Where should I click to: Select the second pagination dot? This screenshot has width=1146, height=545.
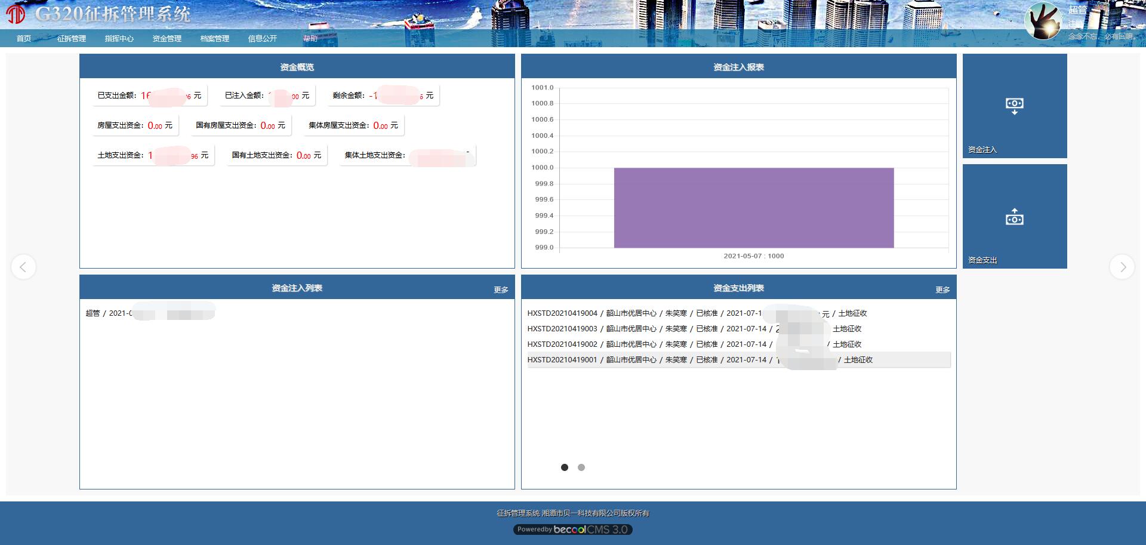tap(581, 467)
